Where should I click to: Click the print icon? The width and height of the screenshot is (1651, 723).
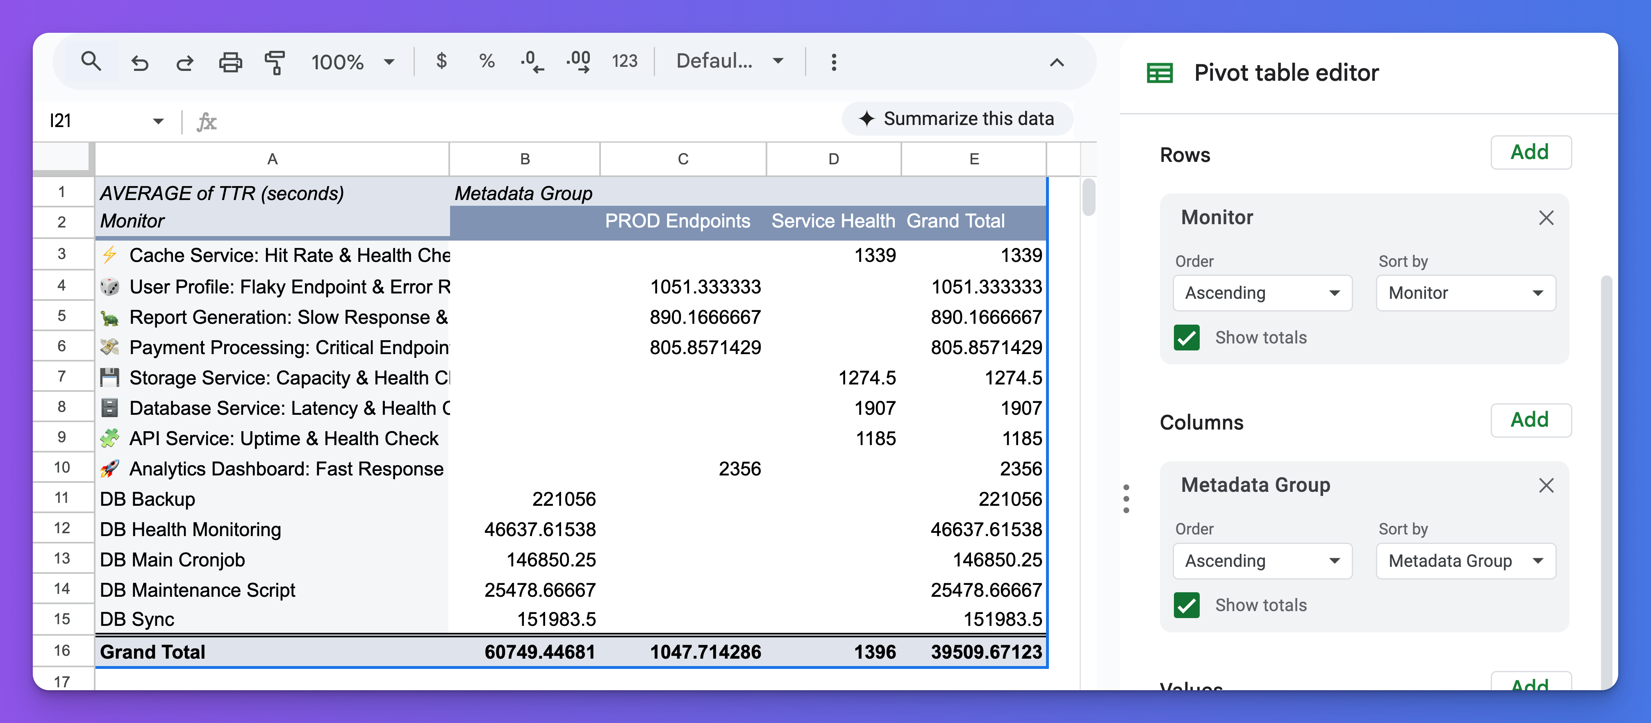(230, 62)
